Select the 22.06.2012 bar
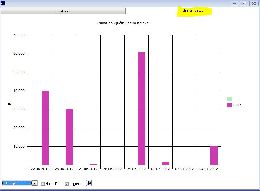The image size is (260, 191). coord(45,128)
